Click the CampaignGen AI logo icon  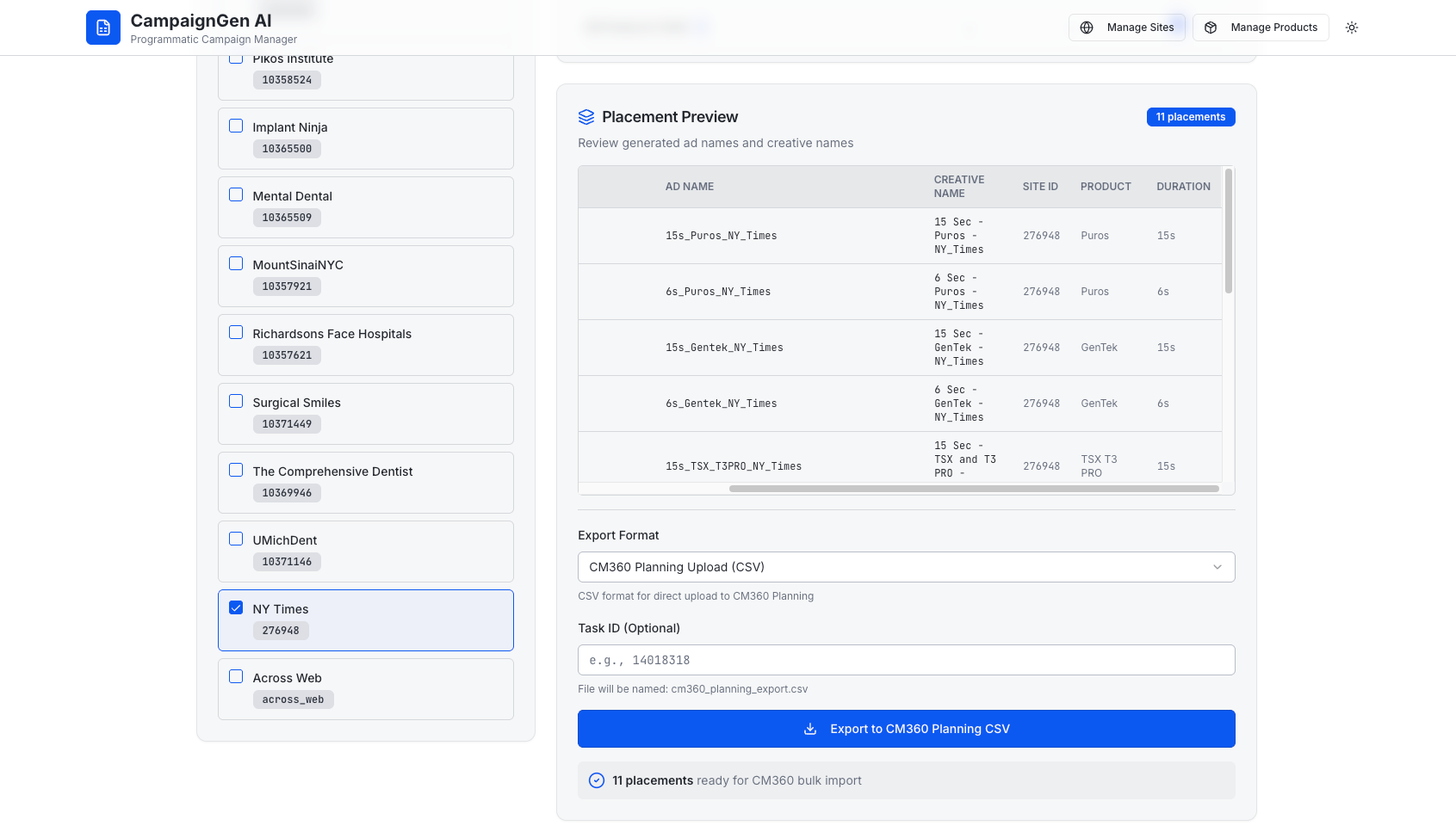point(103,28)
